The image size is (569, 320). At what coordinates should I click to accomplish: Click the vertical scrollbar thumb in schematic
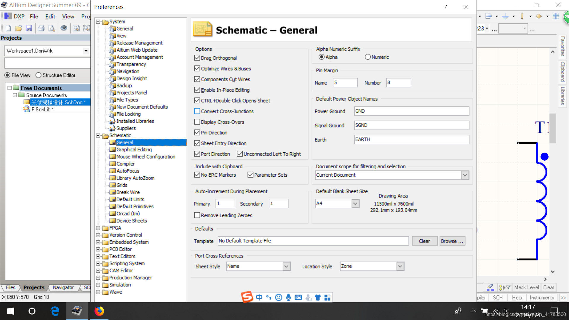[552, 128]
